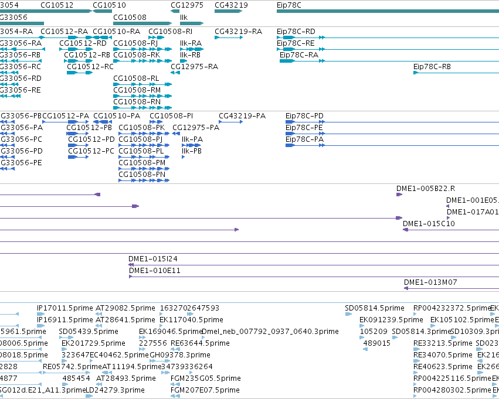The height and width of the screenshot is (399, 499).
Task: Click transcript CG10512-RD
Action: point(83,43)
